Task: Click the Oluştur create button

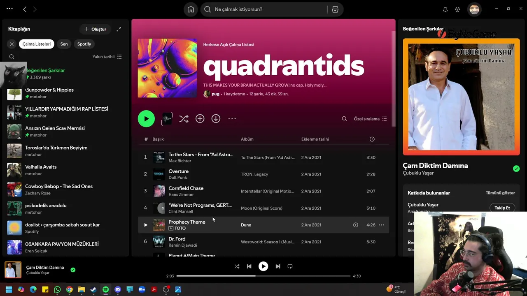Action: click(95, 29)
